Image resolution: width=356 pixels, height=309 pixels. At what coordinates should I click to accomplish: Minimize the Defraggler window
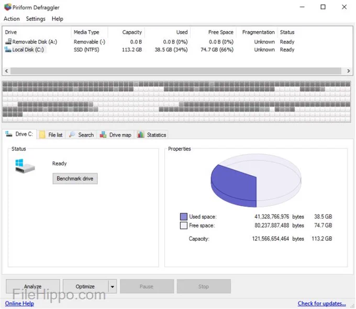(302, 7)
